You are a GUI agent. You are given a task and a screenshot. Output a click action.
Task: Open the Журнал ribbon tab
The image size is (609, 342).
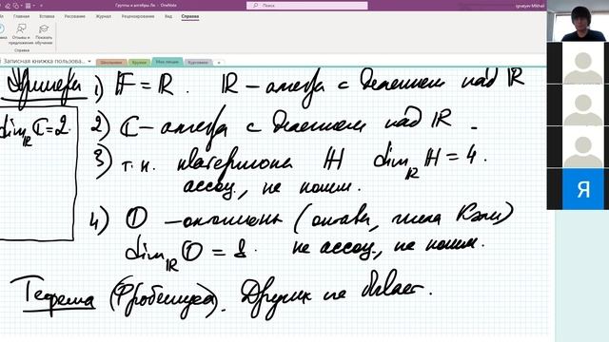pos(104,16)
